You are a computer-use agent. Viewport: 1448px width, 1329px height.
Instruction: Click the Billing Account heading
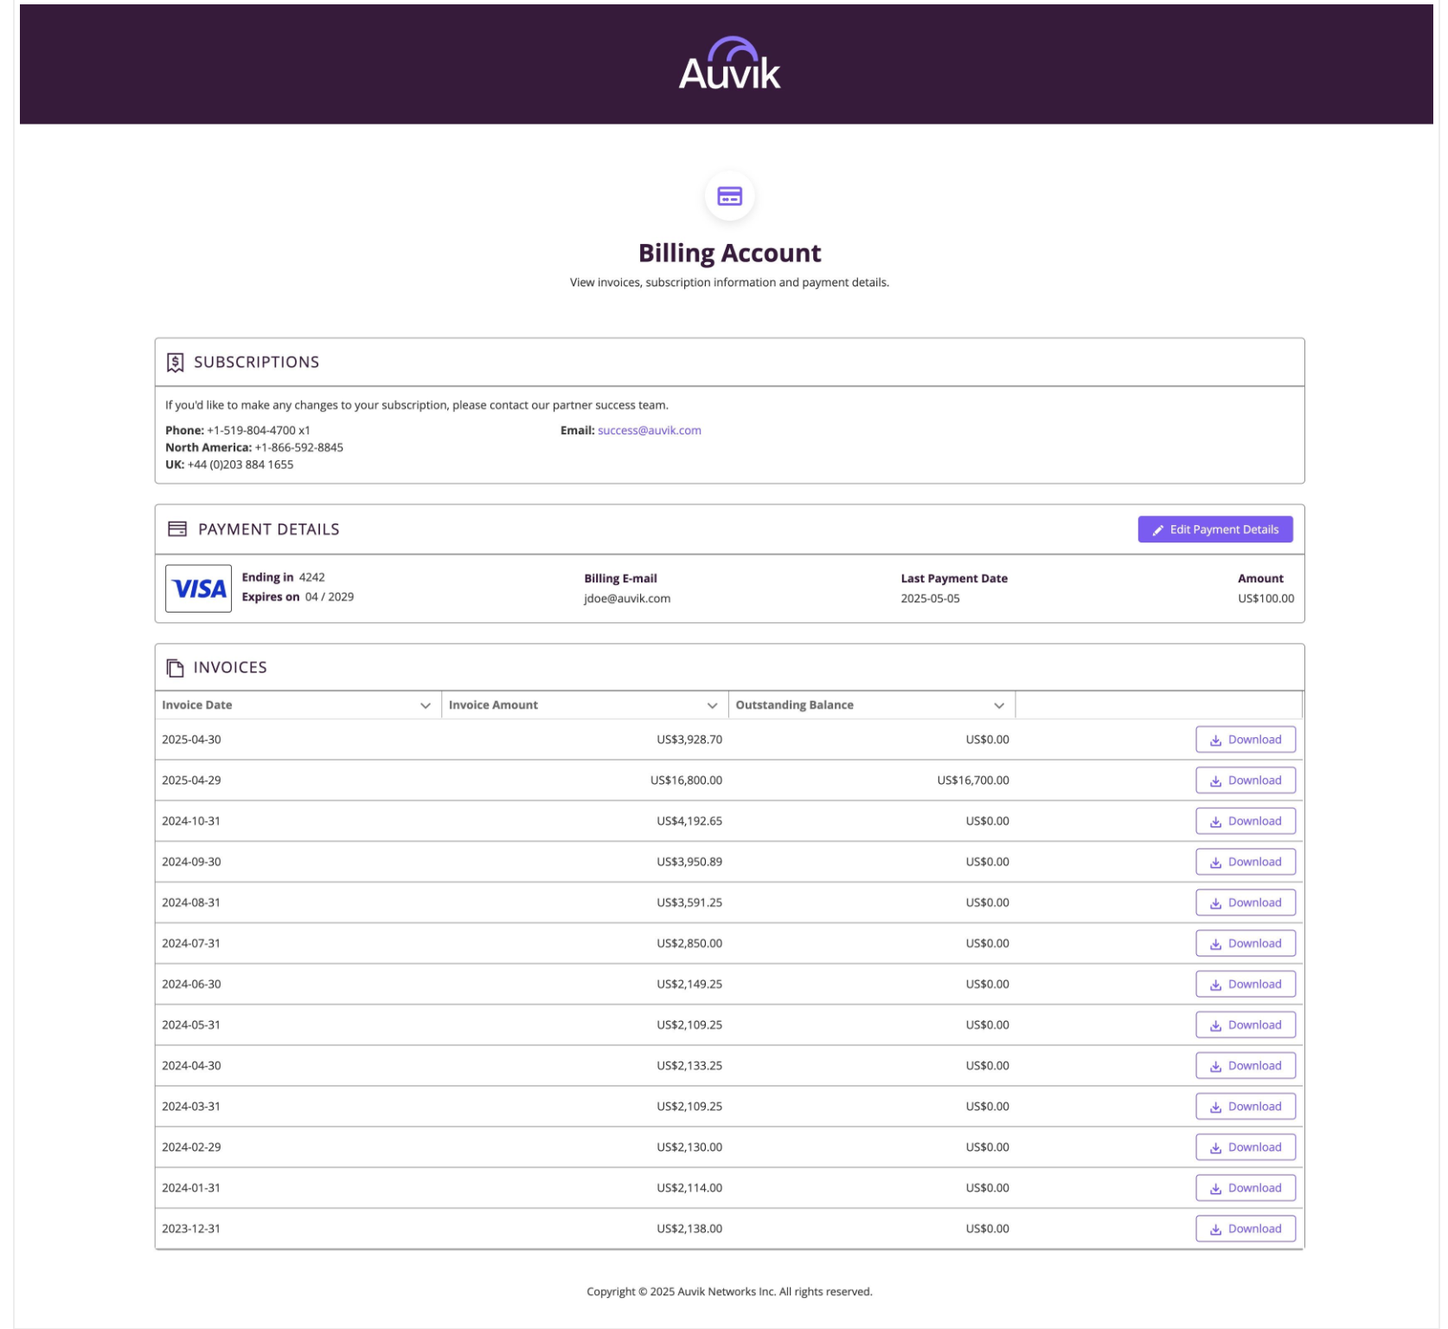(x=729, y=253)
